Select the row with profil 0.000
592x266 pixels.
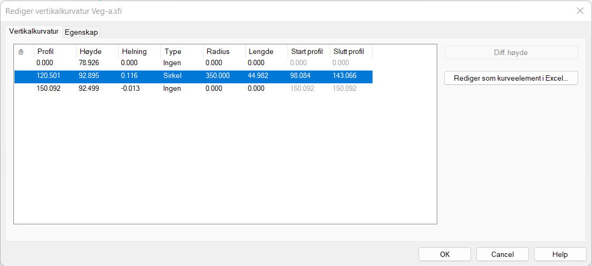(x=45, y=63)
